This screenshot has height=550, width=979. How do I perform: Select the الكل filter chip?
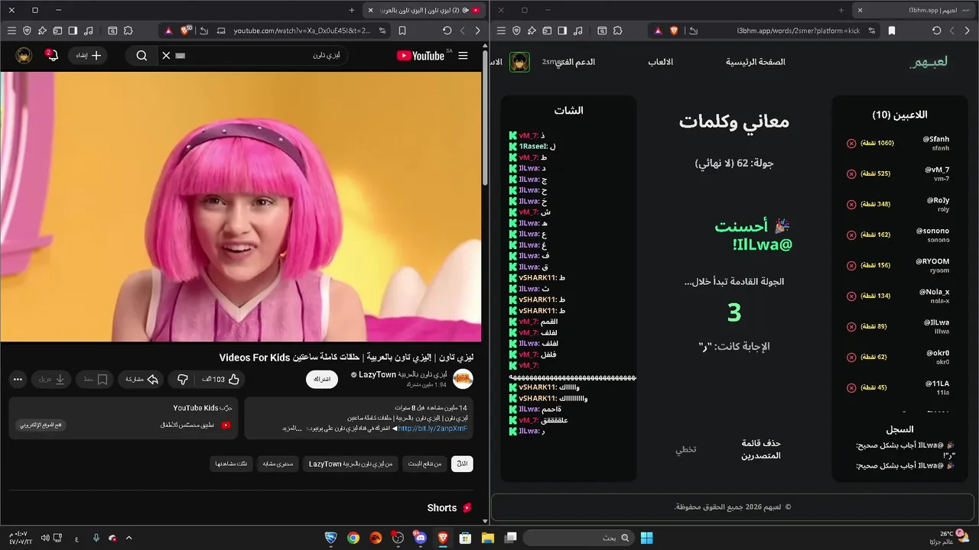pyautogui.click(x=462, y=464)
